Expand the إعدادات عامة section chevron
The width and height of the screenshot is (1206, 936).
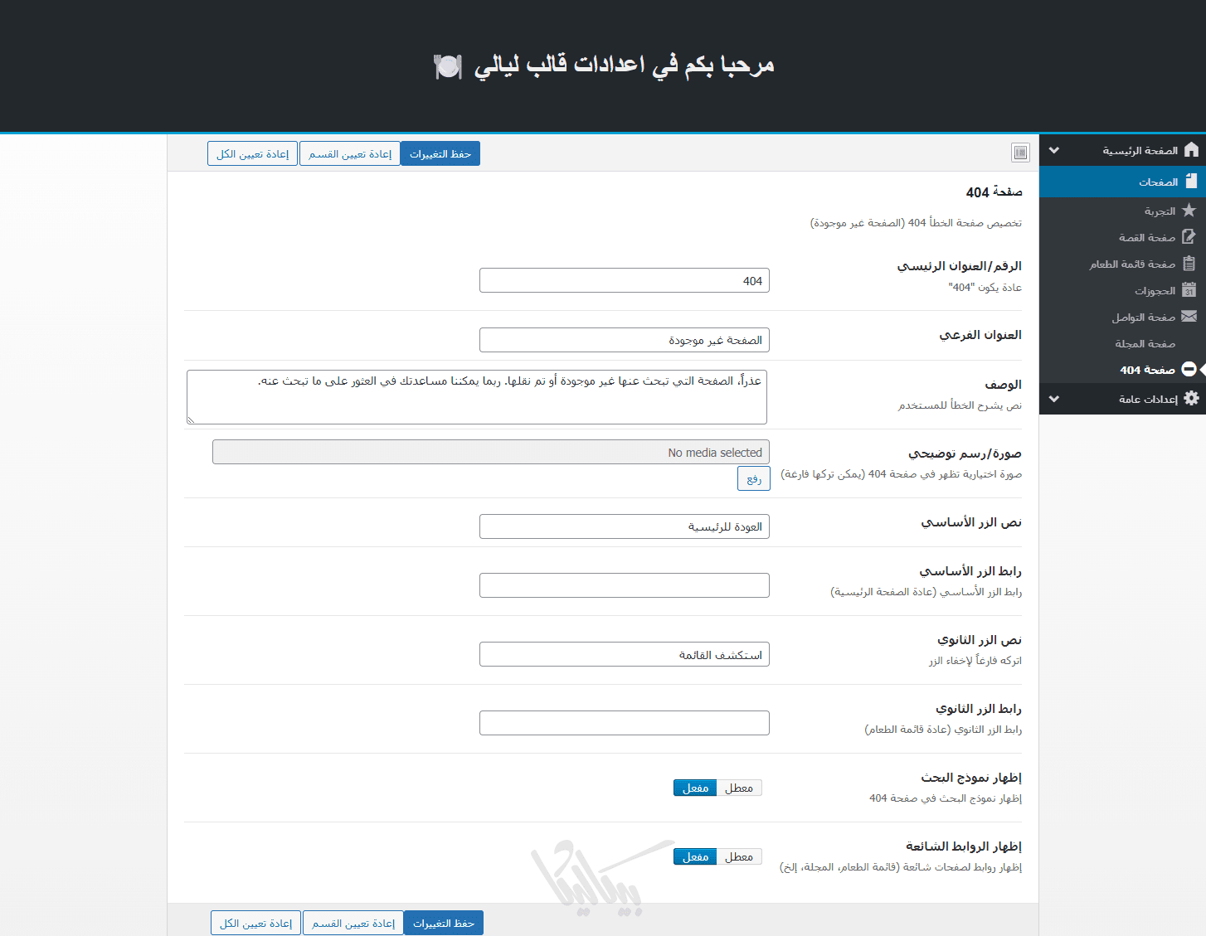pyautogui.click(x=1054, y=399)
